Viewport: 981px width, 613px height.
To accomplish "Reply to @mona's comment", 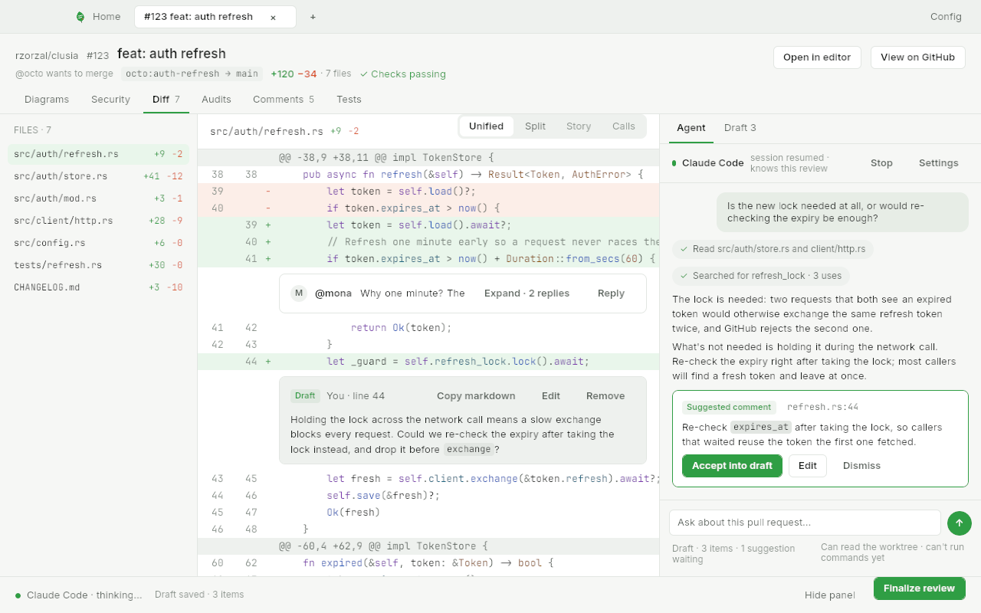I will click(611, 293).
